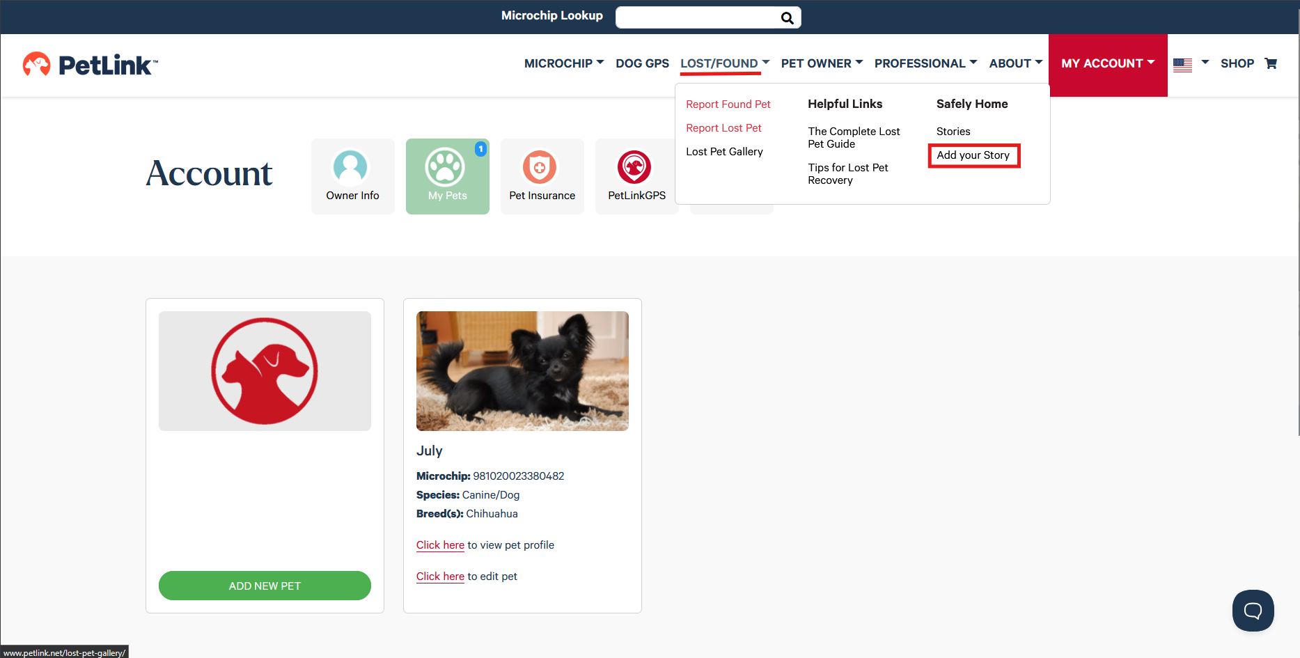Click the Helpful Links heading
1300x658 pixels.
point(845,104)
